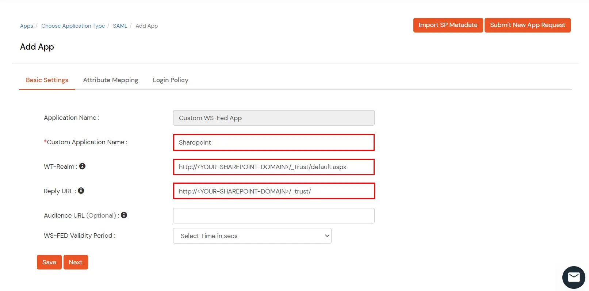This screenshot has width=589, height=291.
Task: Click the Custom Application Name field
Action: [x=274, y=142]
